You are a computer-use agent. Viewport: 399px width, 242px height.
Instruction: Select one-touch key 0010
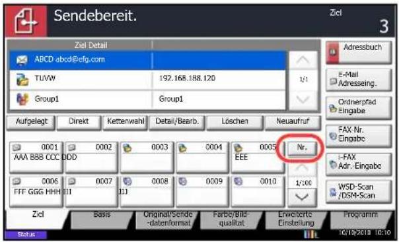point(258,191)
